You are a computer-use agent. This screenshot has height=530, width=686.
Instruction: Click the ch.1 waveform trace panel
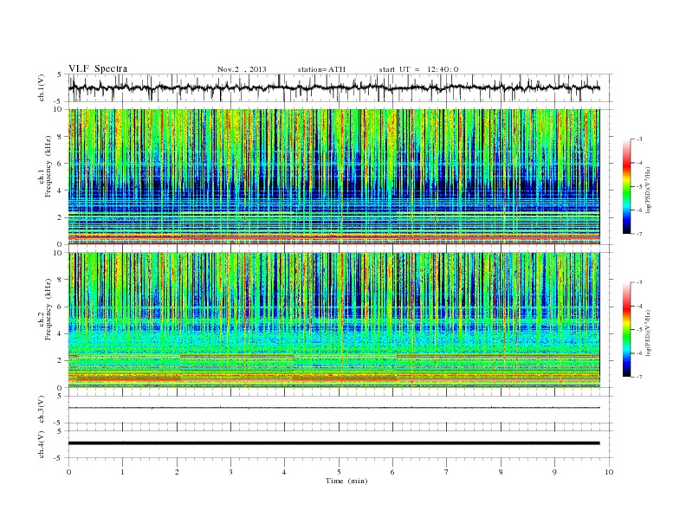(340, 87)
